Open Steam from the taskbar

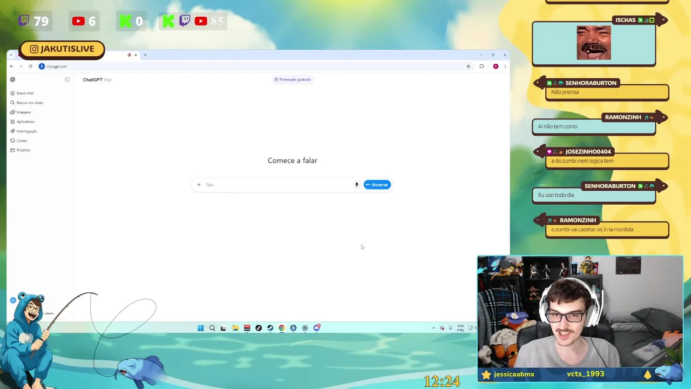270,328
